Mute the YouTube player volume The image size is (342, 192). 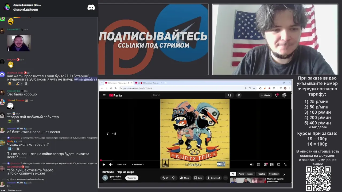click(x=111, y=165)
